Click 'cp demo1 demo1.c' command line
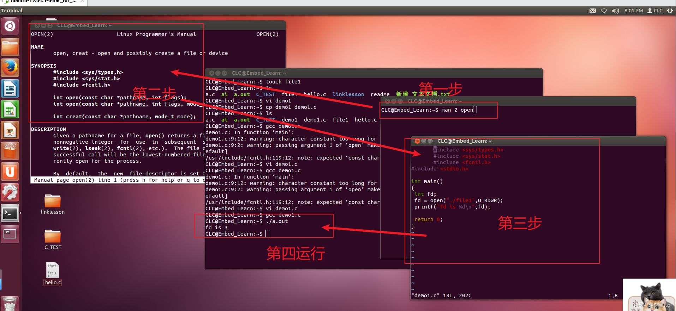The image size is (676, 311). coord(261,107)
